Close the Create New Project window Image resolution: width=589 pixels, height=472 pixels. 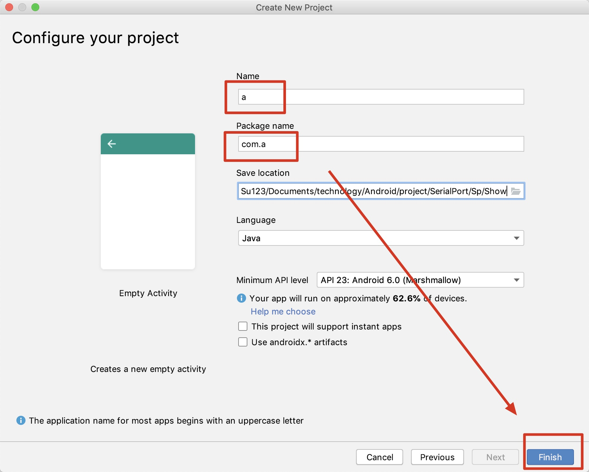click(9, 7)
